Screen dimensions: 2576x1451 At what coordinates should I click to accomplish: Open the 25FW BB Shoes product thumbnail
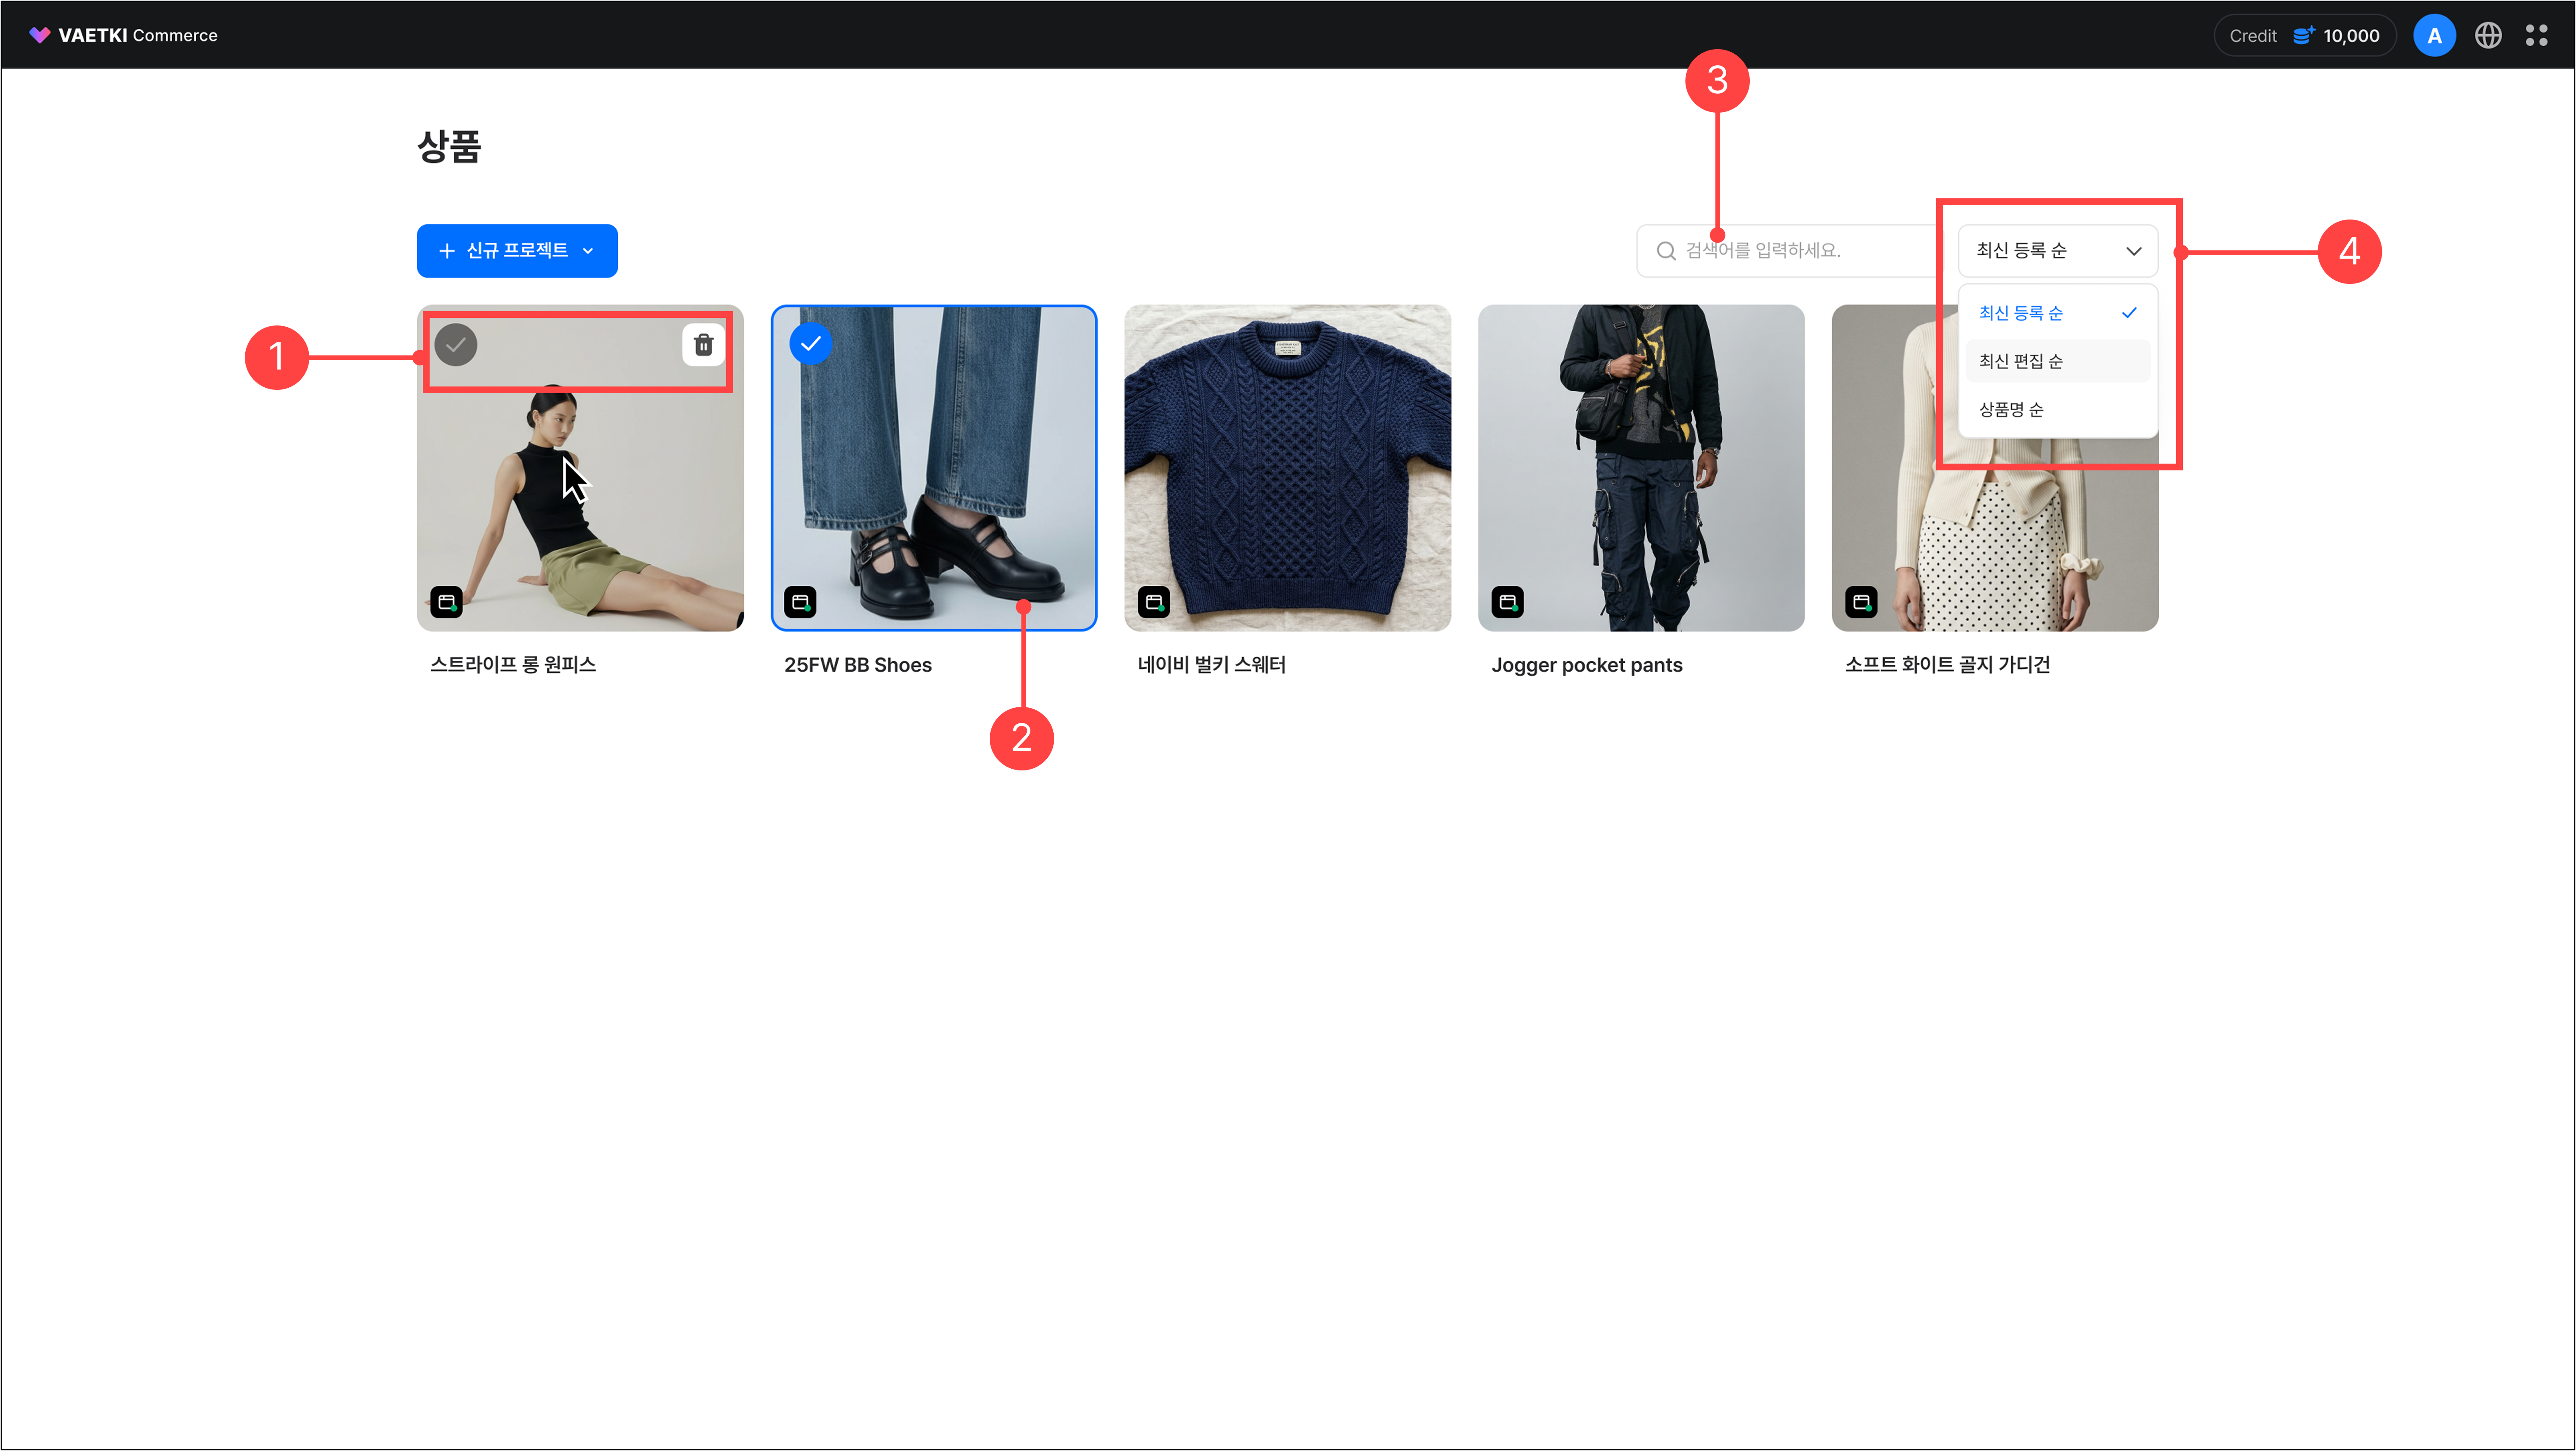point(934,468)
